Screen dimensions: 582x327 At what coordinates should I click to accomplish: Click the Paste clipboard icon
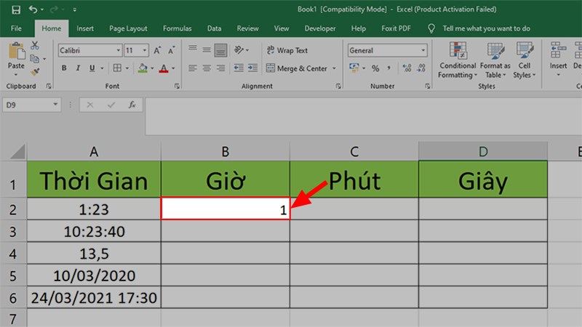[x=16, y=51]
